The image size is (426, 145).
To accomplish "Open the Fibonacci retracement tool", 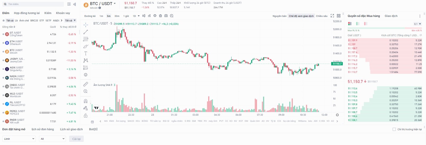I will (86, 39).
